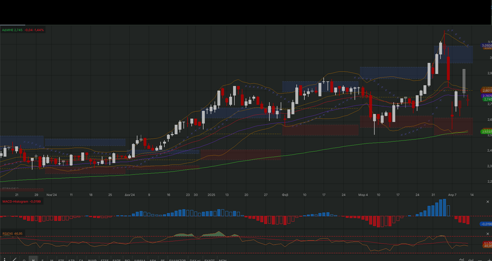
Task: Click the grey projected candle near Απρ 7
Action: click(x=464, y=81)
